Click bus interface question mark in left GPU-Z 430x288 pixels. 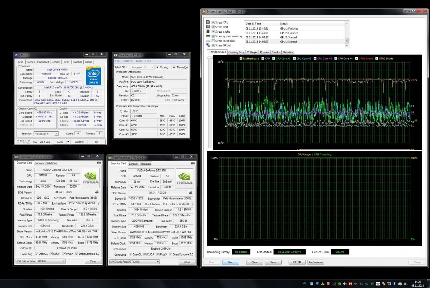99,203
